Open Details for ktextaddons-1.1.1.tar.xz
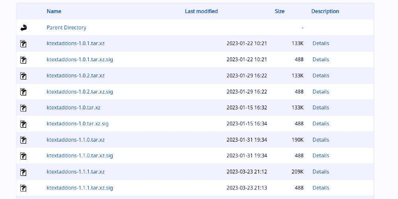 pyautogui.click(x=320, y=172)
